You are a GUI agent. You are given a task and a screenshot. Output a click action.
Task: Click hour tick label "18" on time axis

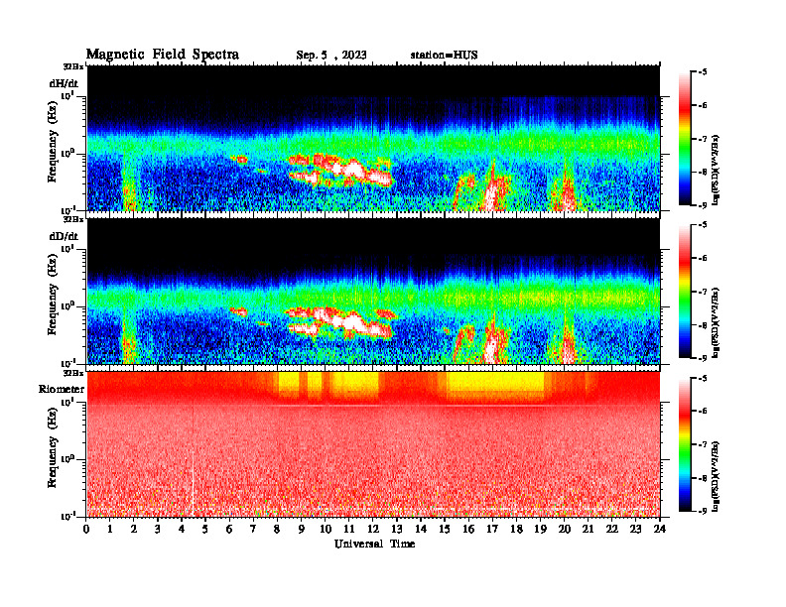click(516, 529)
